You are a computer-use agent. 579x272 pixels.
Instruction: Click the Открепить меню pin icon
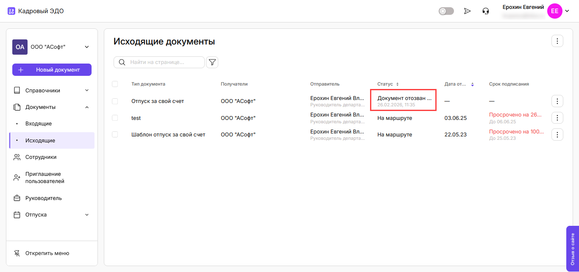pyautogui.click(x=17, y=253)
